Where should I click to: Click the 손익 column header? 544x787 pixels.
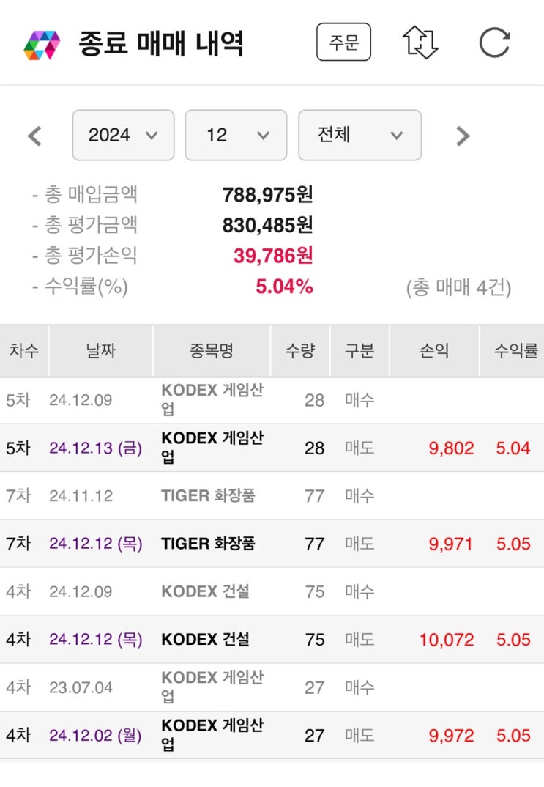(433, 351)
